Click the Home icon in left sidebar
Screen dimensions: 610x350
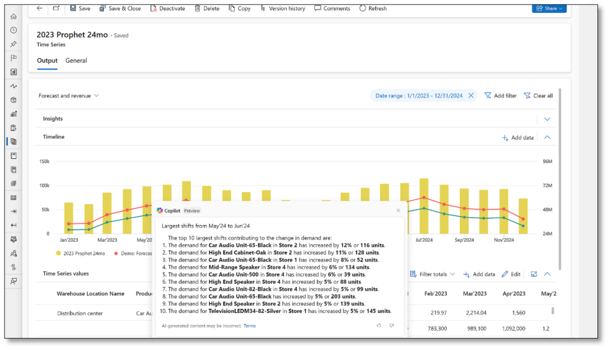pos(13,16)
